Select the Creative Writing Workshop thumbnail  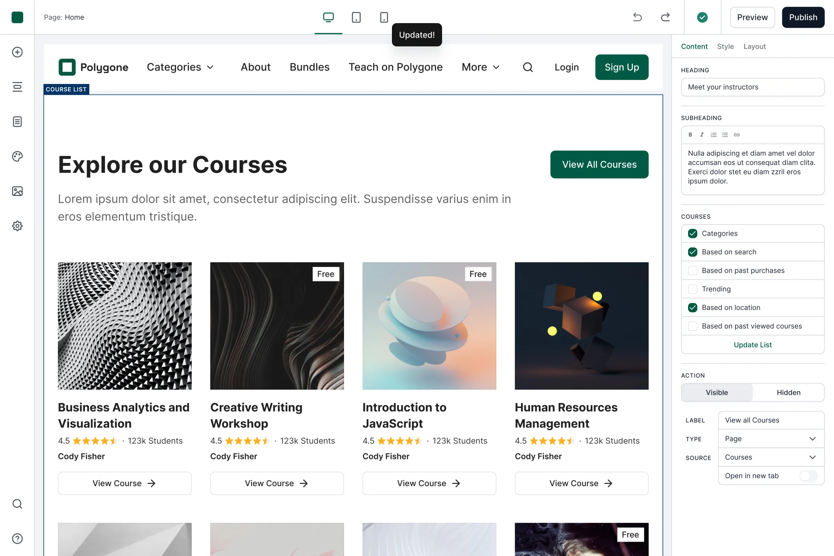277,326
